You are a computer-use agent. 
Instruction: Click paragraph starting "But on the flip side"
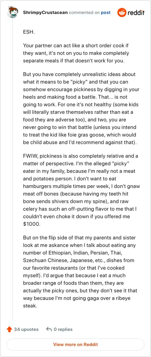pos(80,272)
